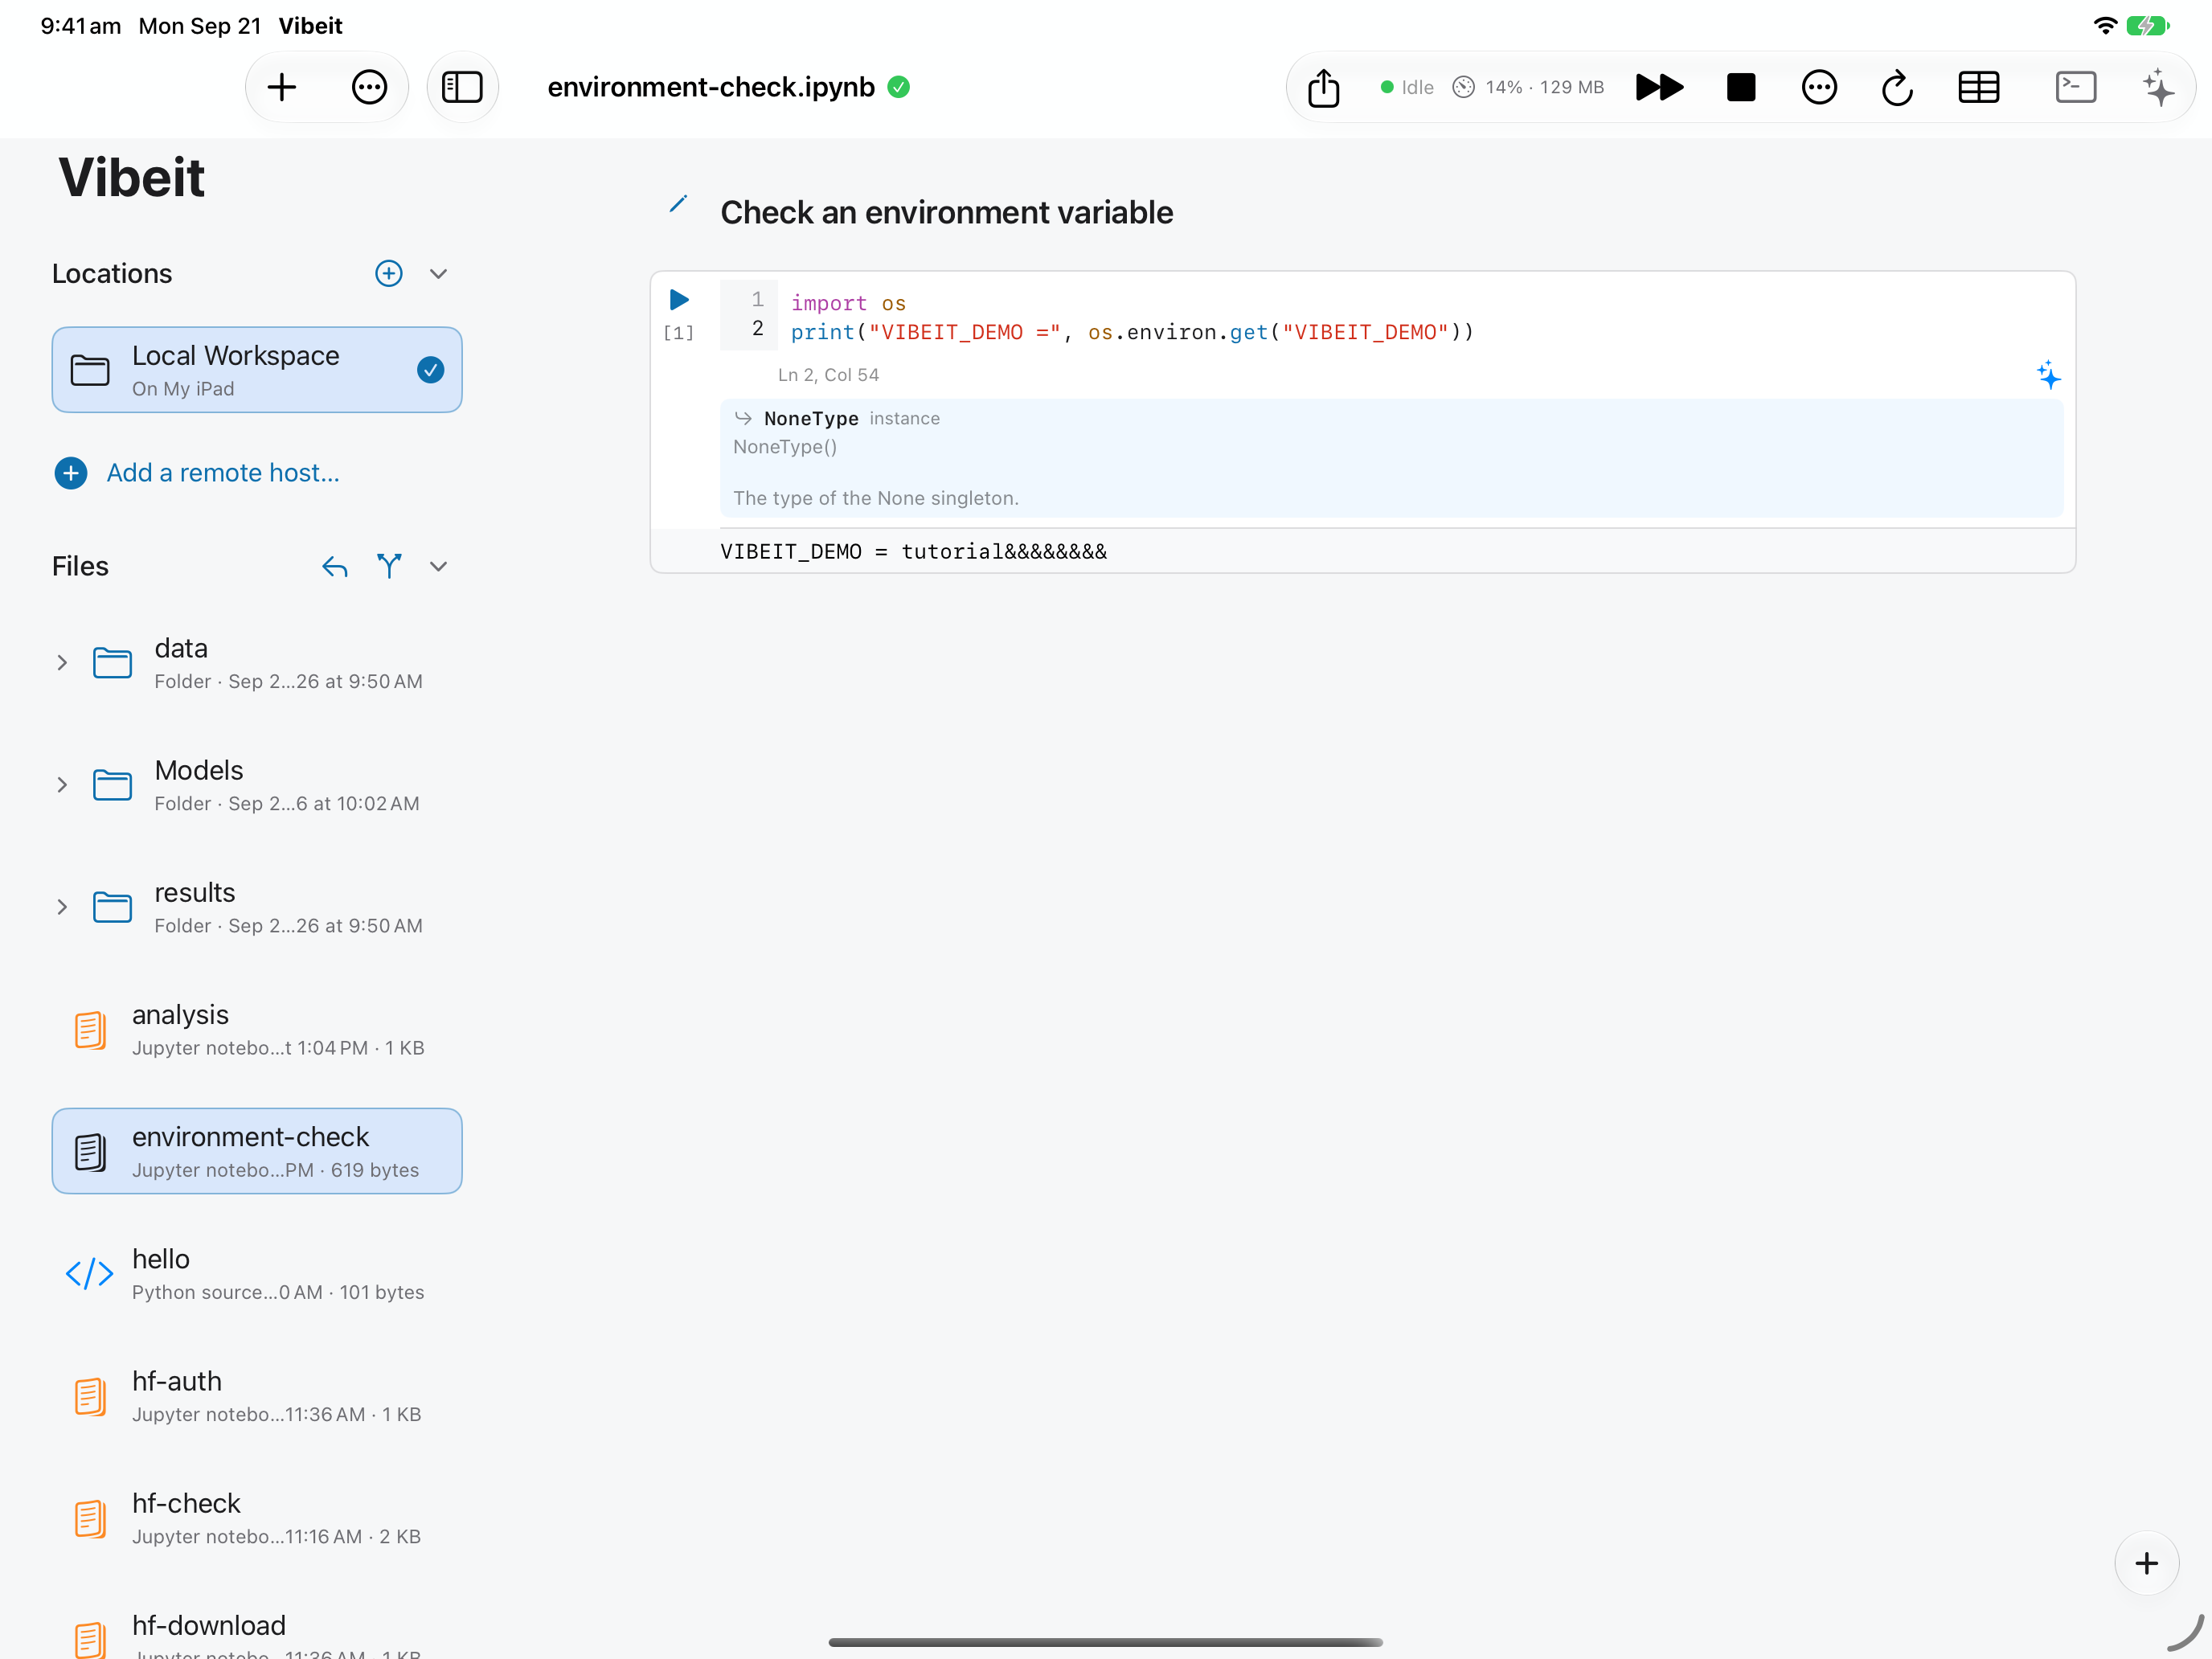The height and width of the screenshot is (1659, 2212).
Task: Expand the results folder chevron
Action: (62, 906)
